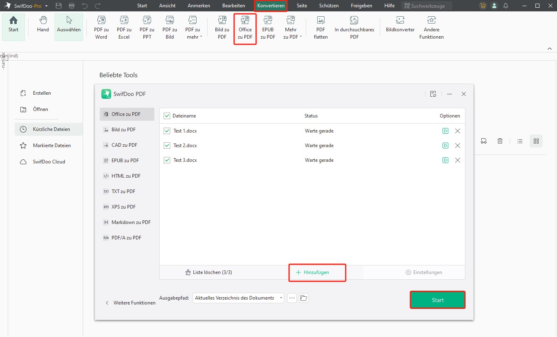This screenshot has width=557, height=337.
Task: Open Bild zu PDF converter
Action: [222, 28]
